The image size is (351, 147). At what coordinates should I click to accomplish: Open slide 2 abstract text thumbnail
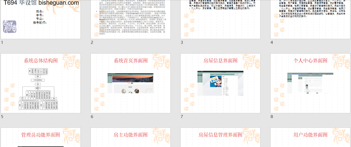coord(130,19)
